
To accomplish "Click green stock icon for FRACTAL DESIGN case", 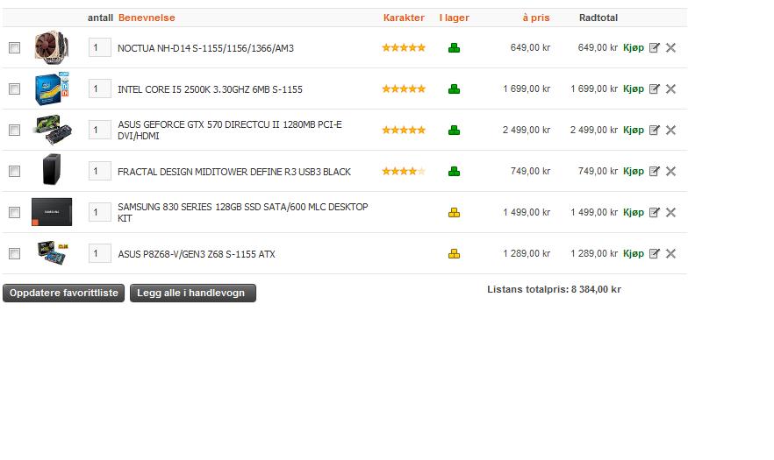I will [x=455, y=171].
